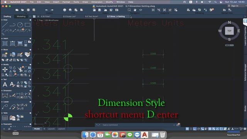This screenshot has width=247, height=139.
Task: Collapse the Table panel section
Action: [x=2, y=113]
